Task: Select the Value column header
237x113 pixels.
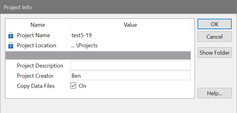Action: point(130,25)
